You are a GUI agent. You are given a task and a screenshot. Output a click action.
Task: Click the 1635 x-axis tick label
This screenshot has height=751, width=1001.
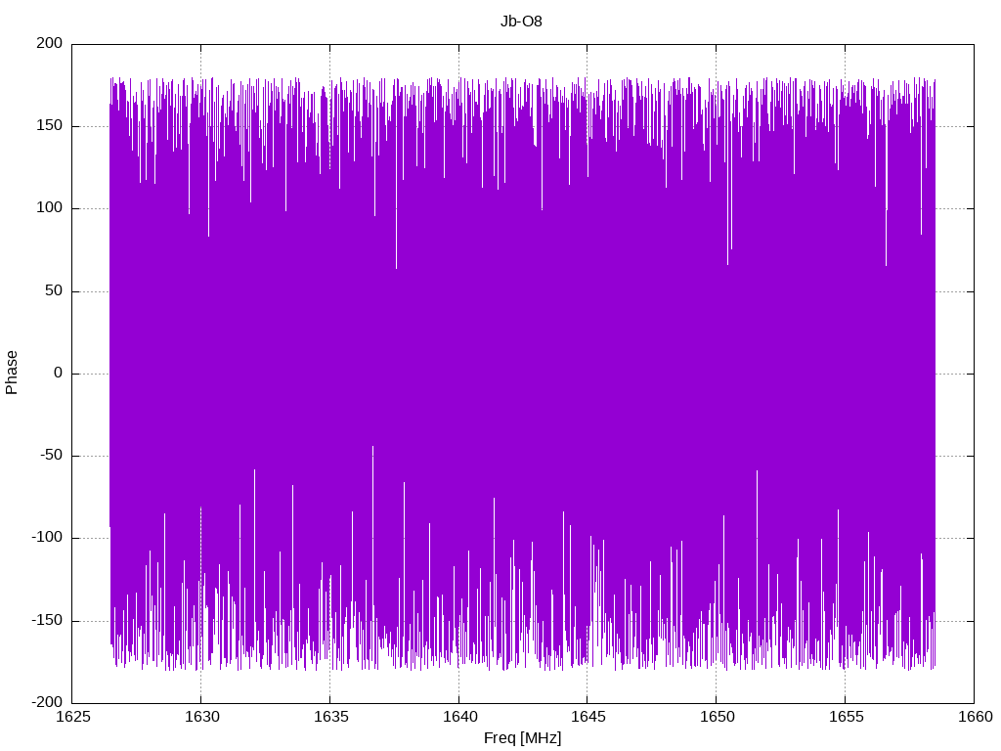(x=330, y=717)
